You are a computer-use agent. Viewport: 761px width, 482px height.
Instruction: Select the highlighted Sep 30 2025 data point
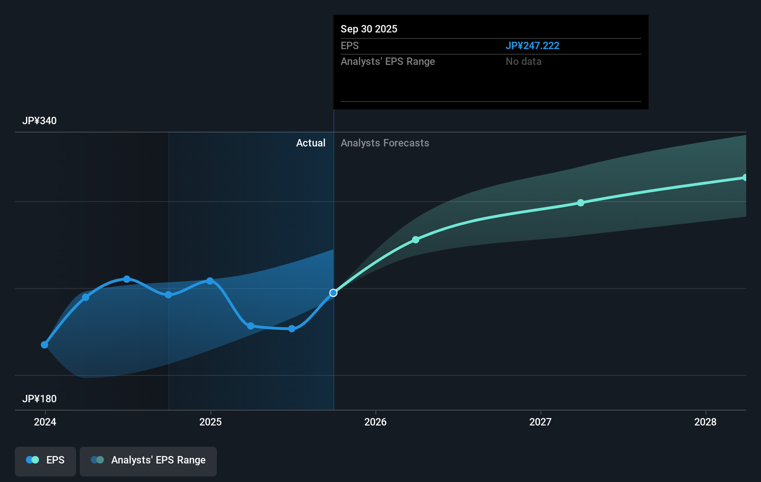tap(333, 292)
